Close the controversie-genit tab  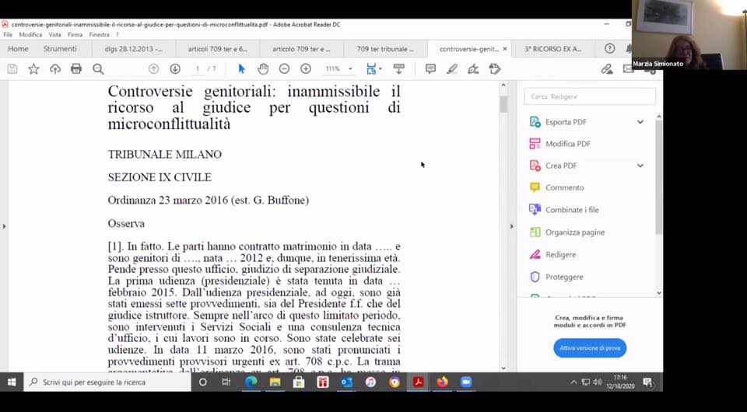pos(505,48)
